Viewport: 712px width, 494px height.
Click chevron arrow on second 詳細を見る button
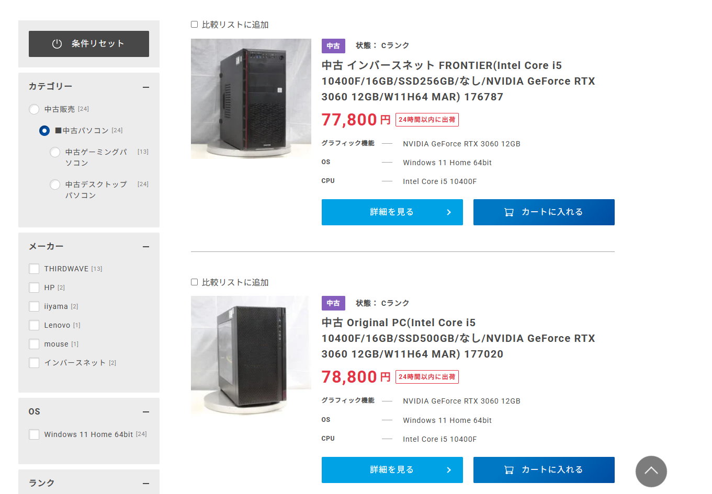click(x=449, y=470)
